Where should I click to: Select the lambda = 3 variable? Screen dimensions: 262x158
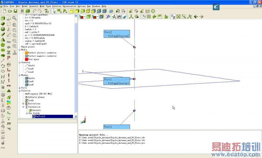click(x=30, y=29)
